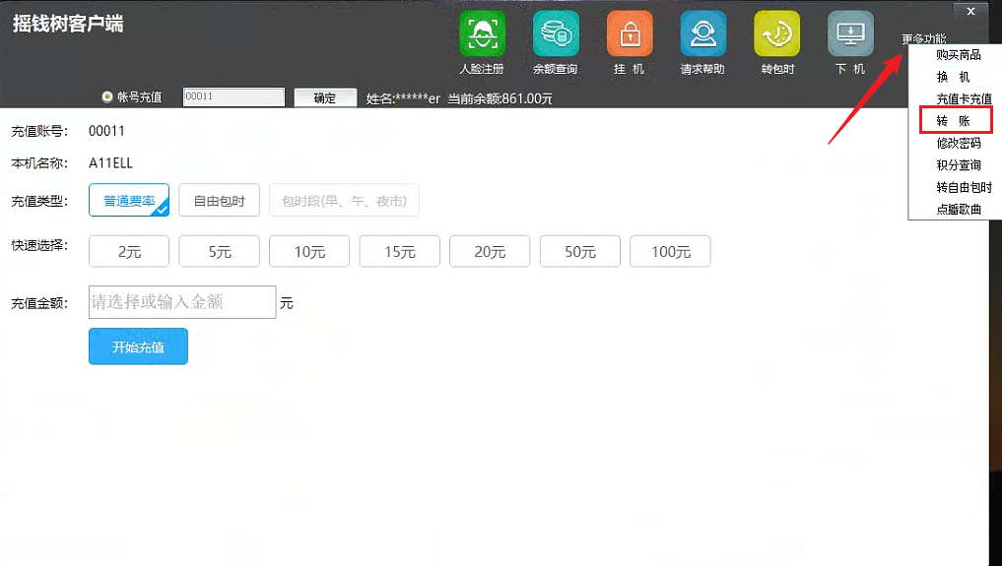Pick the 100元 quick amount
This screenshot has width=1002, height=566.
(x=670, y=251)
